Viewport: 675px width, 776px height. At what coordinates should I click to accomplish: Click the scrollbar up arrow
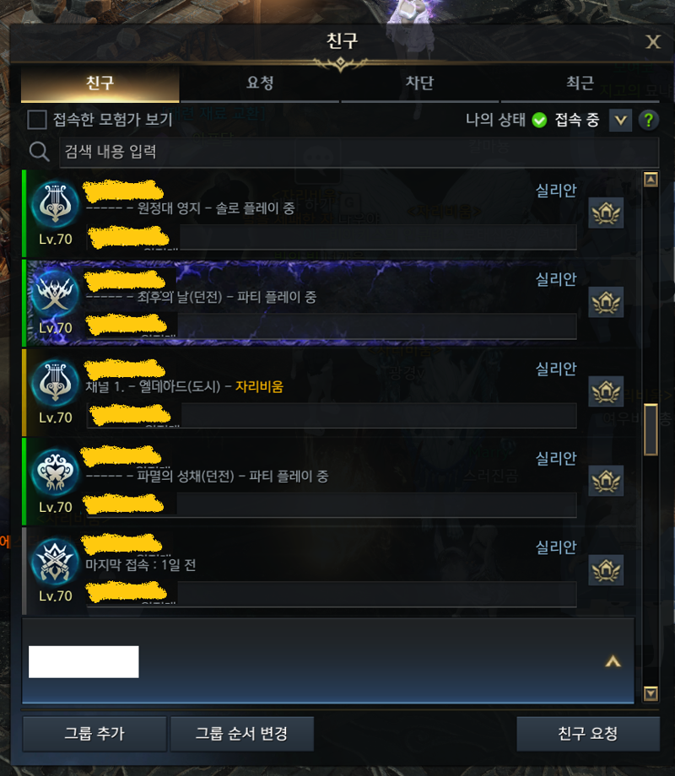[x=651, y=179]
